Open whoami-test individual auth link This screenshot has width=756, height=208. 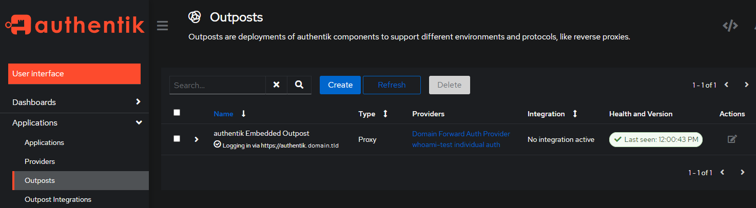pyautogui.click(x=456, y=144)
